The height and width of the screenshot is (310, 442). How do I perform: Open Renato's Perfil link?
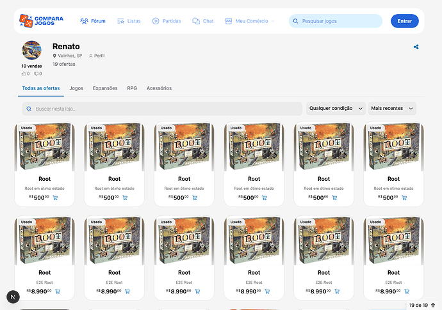point(97,56)
